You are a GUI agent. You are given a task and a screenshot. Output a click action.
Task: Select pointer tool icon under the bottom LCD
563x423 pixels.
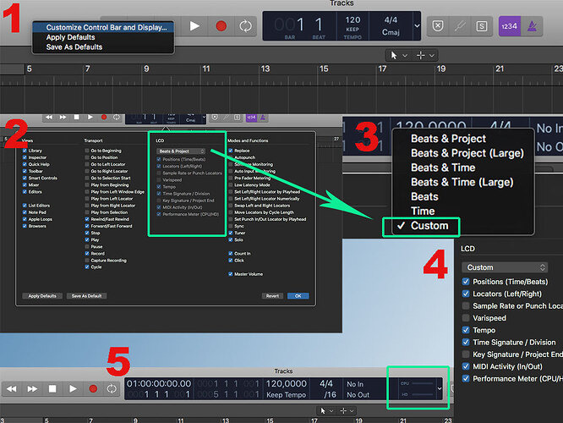[323, 411]
